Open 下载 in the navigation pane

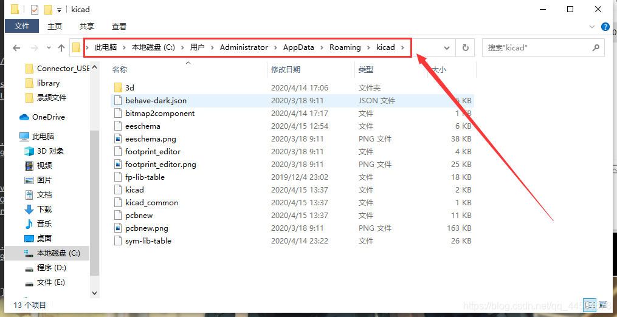click(44, 210)
